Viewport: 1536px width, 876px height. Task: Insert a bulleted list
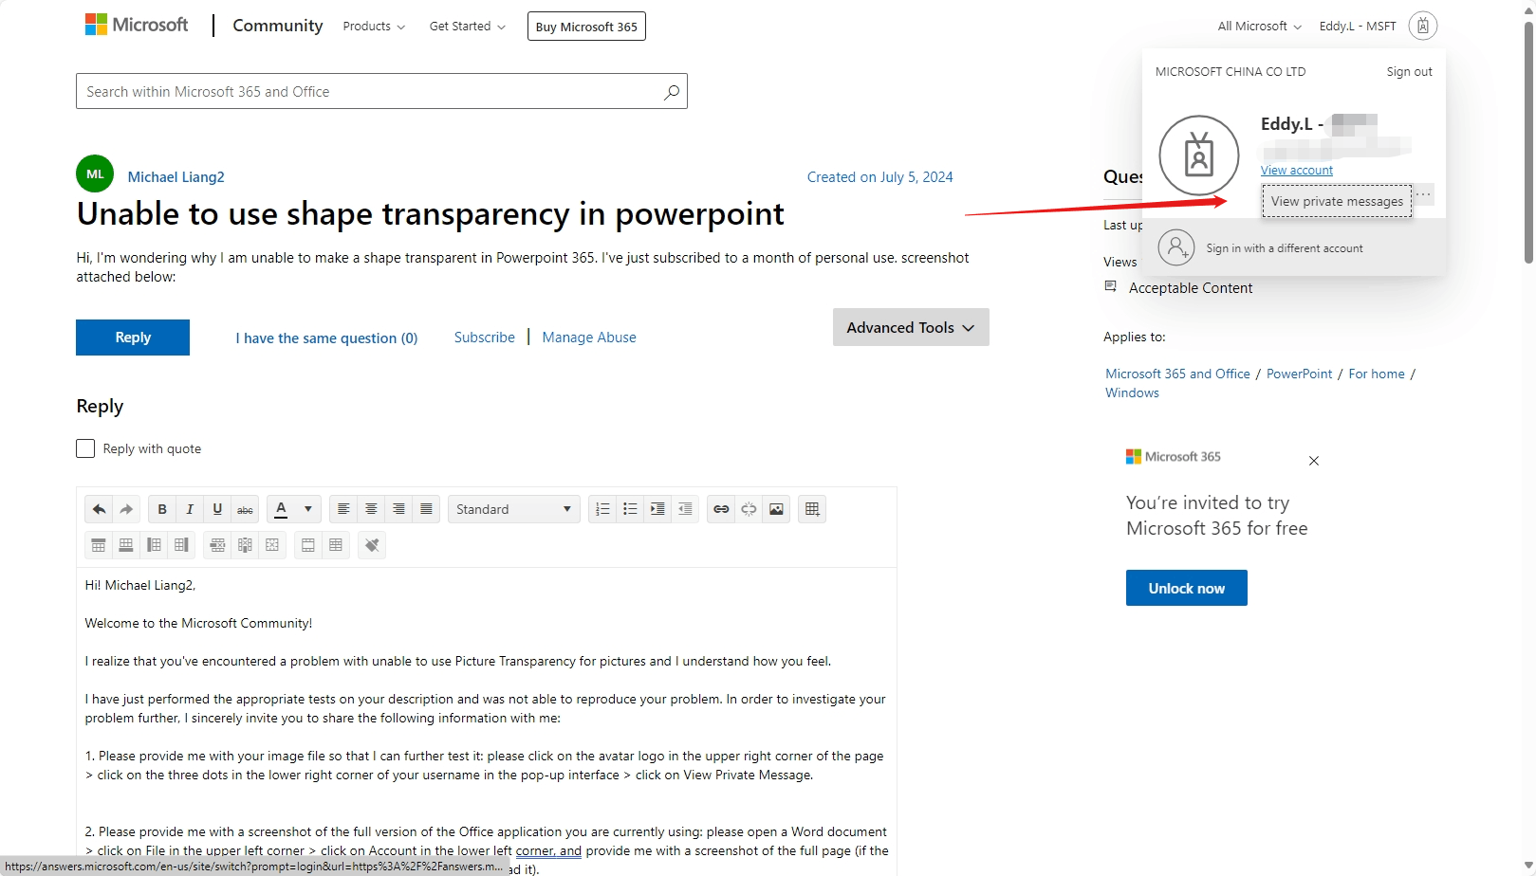[x=630, y=509]
